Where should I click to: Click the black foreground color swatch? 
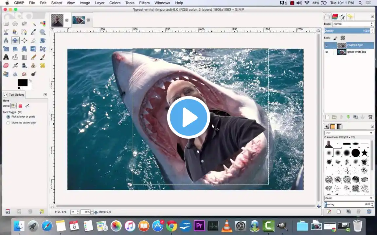coord(22,83)
